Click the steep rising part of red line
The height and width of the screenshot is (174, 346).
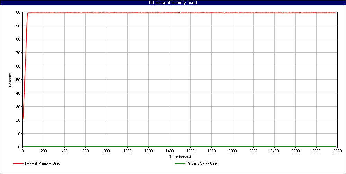point(25,66)
